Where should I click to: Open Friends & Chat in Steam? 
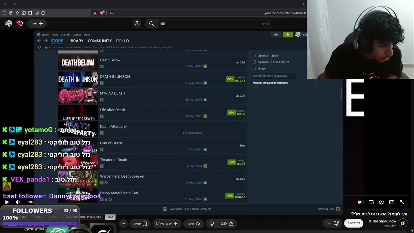pos(328,209)
